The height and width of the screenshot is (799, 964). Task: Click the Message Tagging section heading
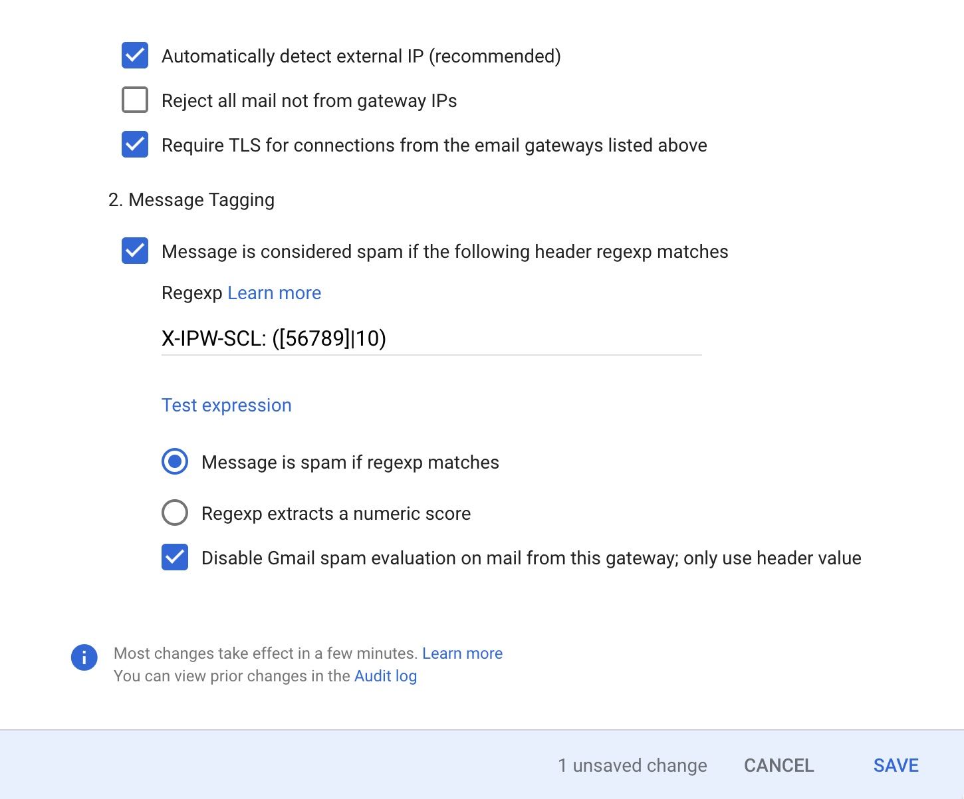click(191, 200)
